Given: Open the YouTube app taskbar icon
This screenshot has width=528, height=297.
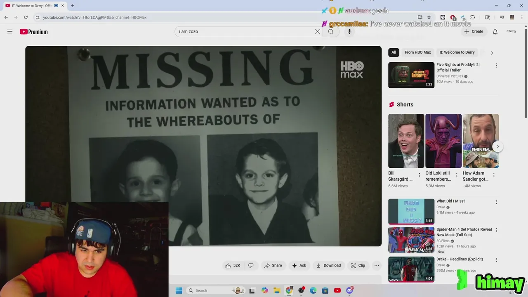Looking at the screenshot, I should point(337,290).
